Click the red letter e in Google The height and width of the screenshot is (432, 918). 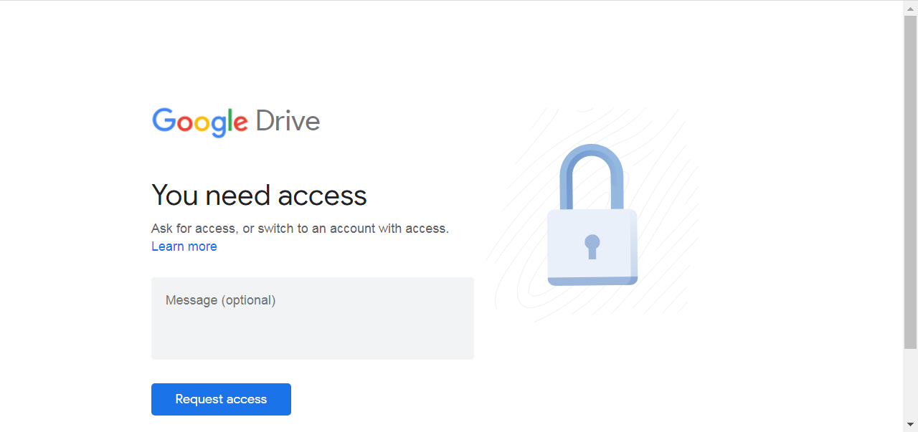tap(240, 123)
